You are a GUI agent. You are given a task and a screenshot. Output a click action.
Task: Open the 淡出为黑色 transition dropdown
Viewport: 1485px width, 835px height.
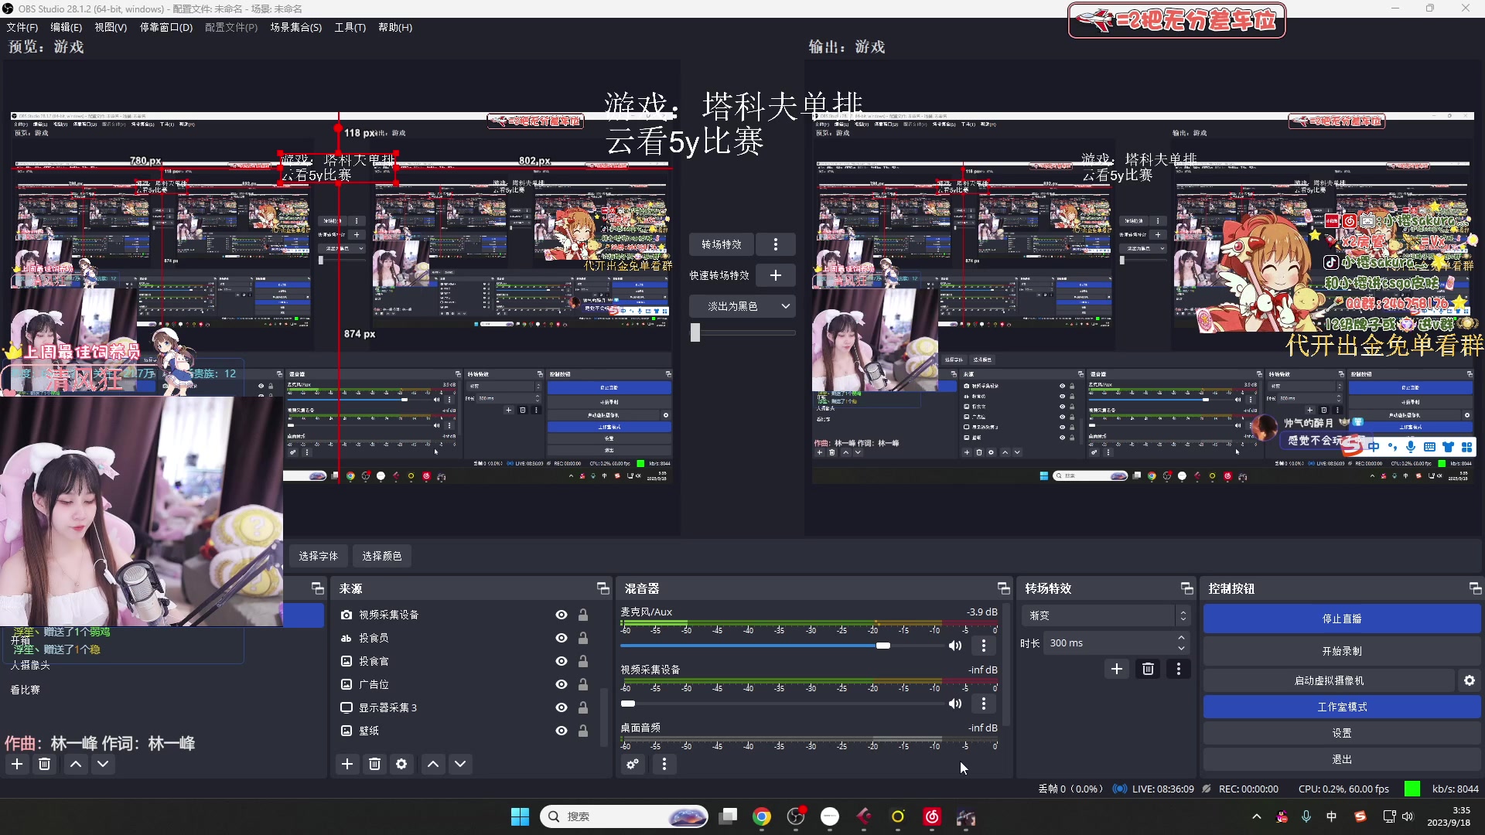pos(742,306)
